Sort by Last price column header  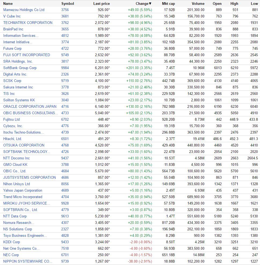point(101,3)
